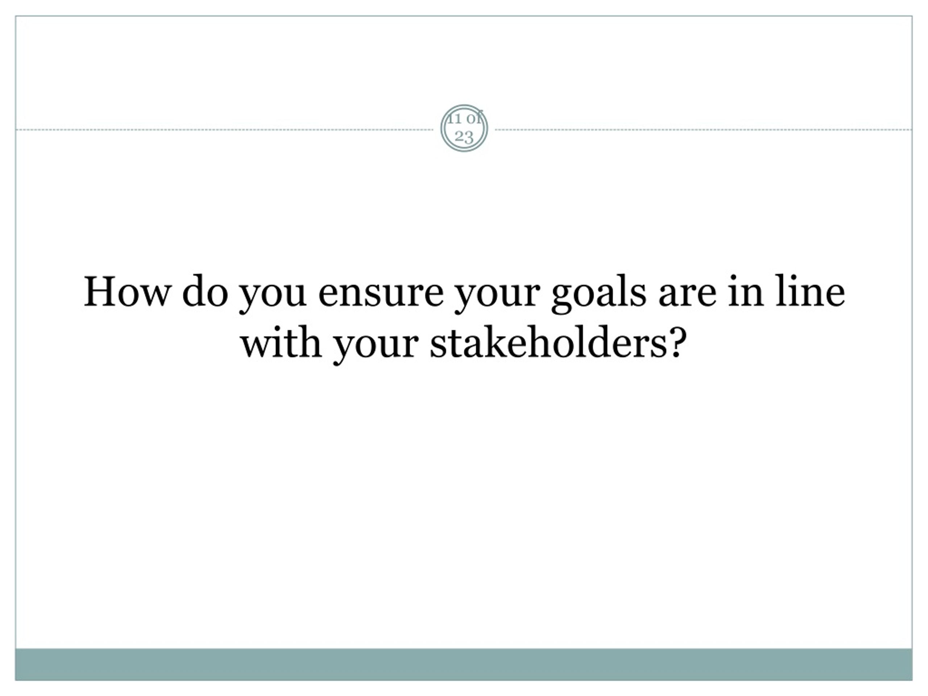The image size is (928, 696).
Task: Click the word 'do' in the heading
Action: click(205, 291)
